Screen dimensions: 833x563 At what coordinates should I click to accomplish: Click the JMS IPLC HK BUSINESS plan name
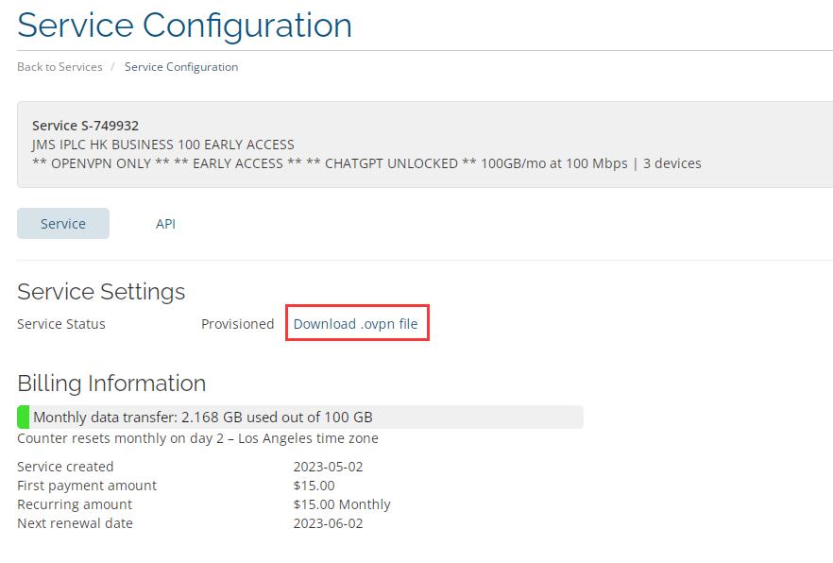pyautogui.click(x=162, y=145)
